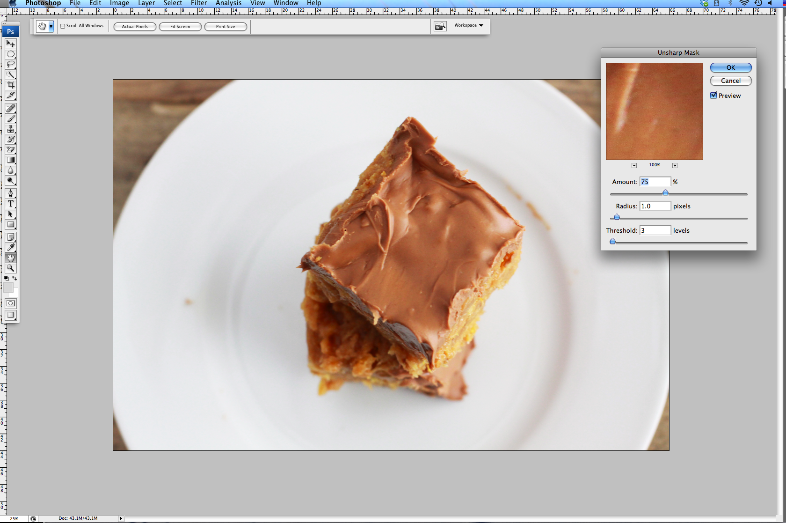Select the Dodge tool
This screenshot has width=786, height=523.
coord(11,180)
